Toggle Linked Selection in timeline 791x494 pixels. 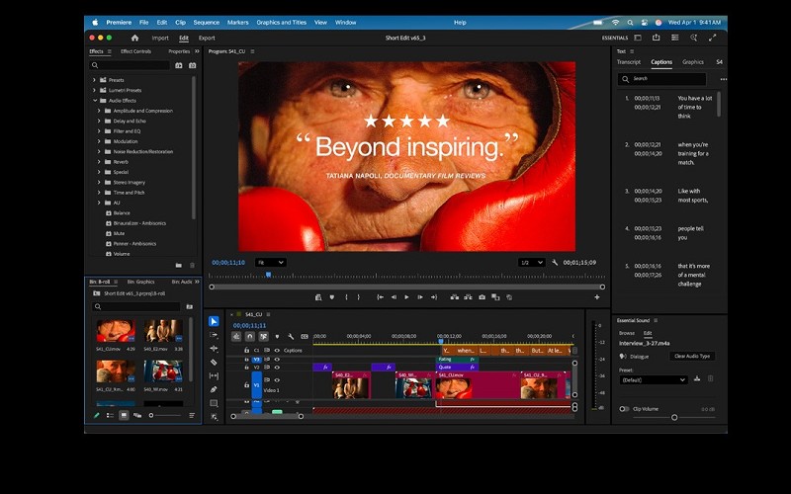coord(263,336)
